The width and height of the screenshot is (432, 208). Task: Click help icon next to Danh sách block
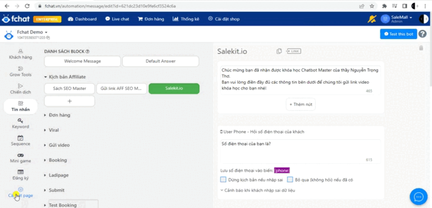click(x=88, y=51)
